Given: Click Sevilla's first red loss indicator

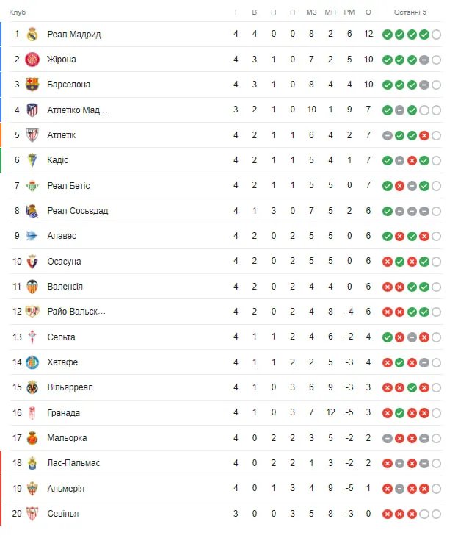Looking at the screenshot, I should click(387, 514).
